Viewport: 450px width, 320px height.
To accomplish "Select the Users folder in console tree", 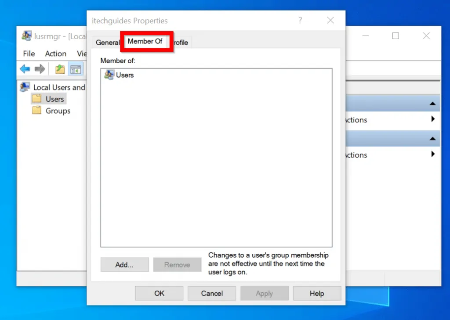I will click(54, 99).
